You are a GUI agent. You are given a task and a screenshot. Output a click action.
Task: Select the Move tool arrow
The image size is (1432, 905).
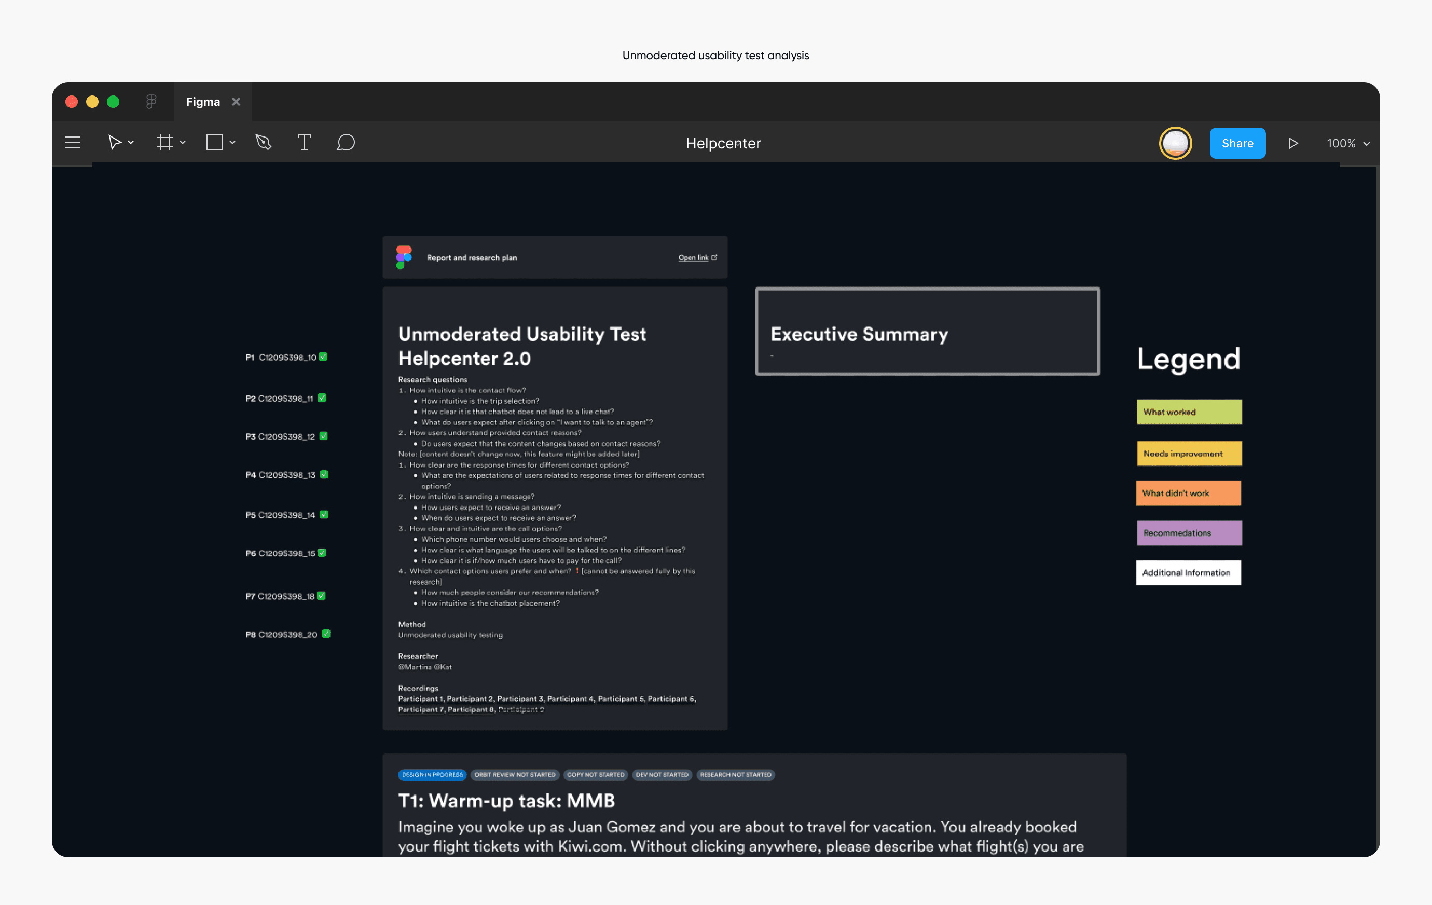[x=114, y=143]
